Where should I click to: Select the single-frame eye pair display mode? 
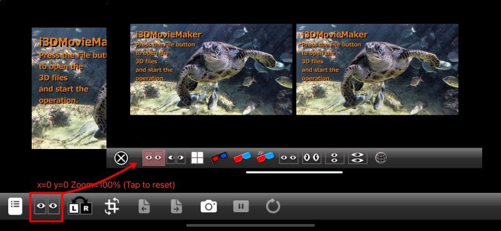289,158
